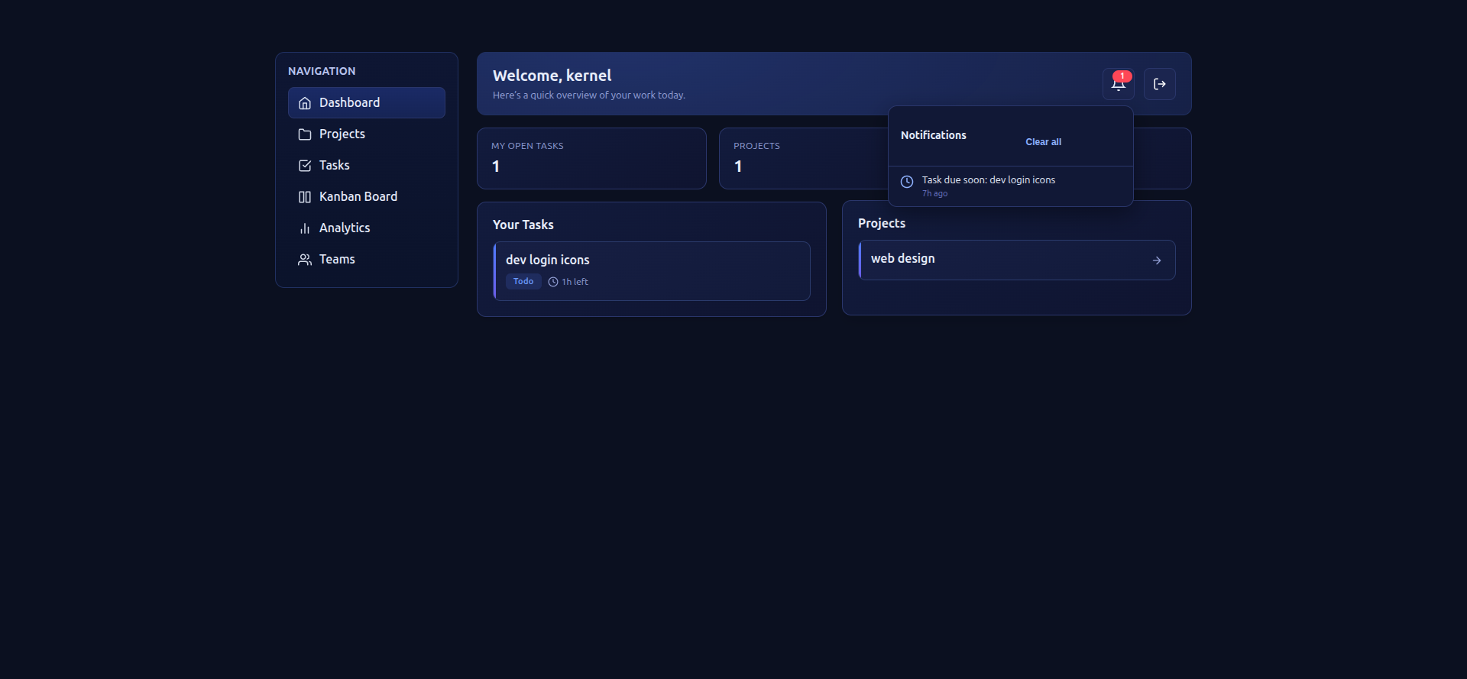The height and width of the screenshot is (679, 1467).
Task: Click the quick overview subtitle text
Action: tap(589, 95)
